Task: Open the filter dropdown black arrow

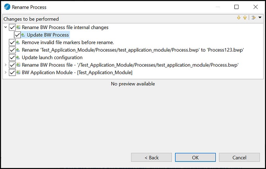Action: (260, 17)
